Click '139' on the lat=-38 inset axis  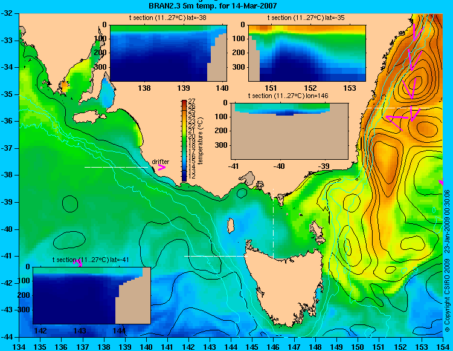click(184, 88)
